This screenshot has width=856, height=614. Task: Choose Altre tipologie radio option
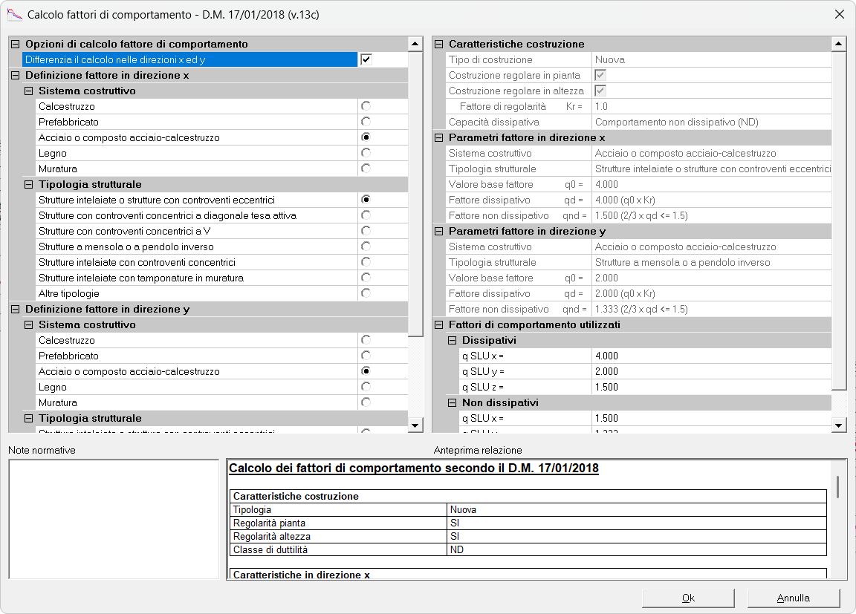click(x=366, y=293)
